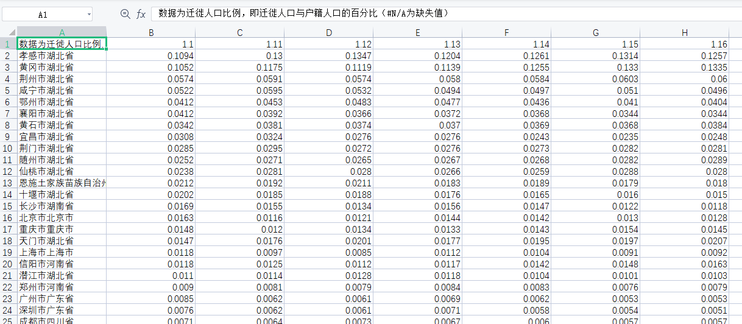
Task: Click cell 上海市上海市
Action: coord(62,252)
